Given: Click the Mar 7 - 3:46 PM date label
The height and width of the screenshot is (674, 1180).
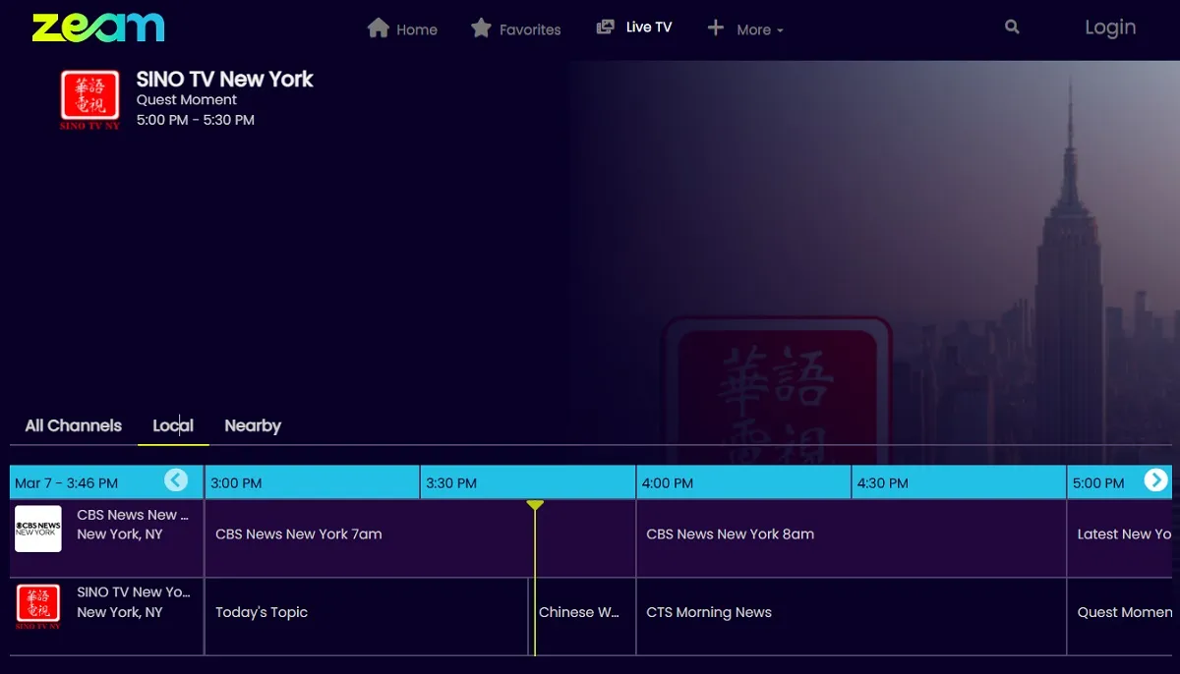Looking at the screenshot, I should (x=66, y=482).
